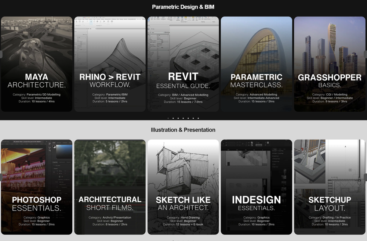The width and height of the screenshot is (367, 241).
Task: Click the 'Parametric Design & BIM' section heading
Action: tap(183, 7)
